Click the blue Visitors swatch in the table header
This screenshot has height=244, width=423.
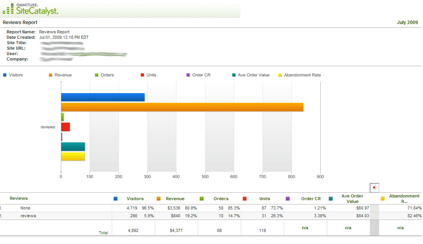click(116, 199)
